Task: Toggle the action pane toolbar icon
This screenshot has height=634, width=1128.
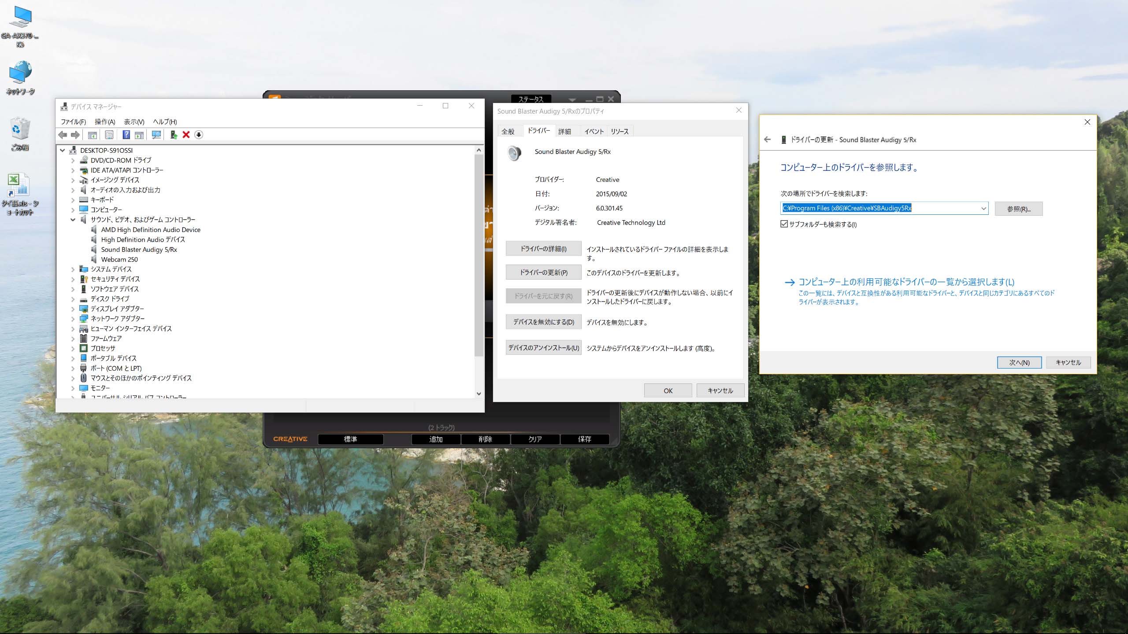Action: tap(139, 135)
